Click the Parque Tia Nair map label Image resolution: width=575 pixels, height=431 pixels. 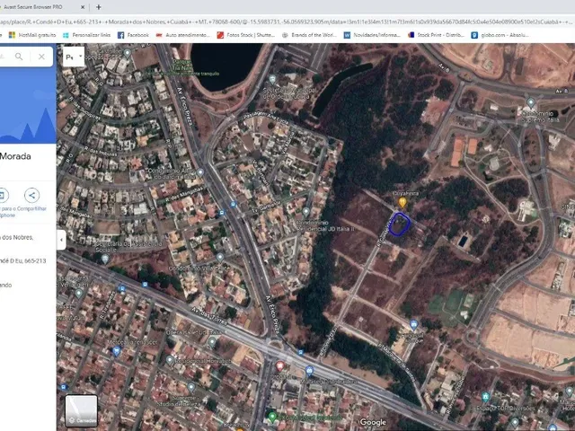[181, 66]
